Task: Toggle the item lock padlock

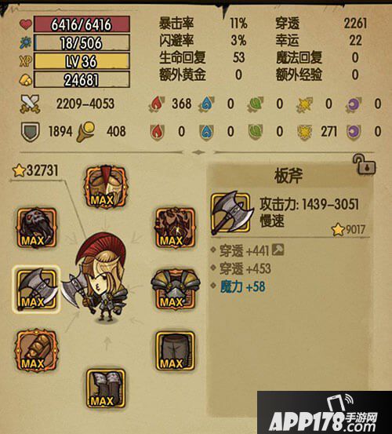Action: [x=365, y=164]
